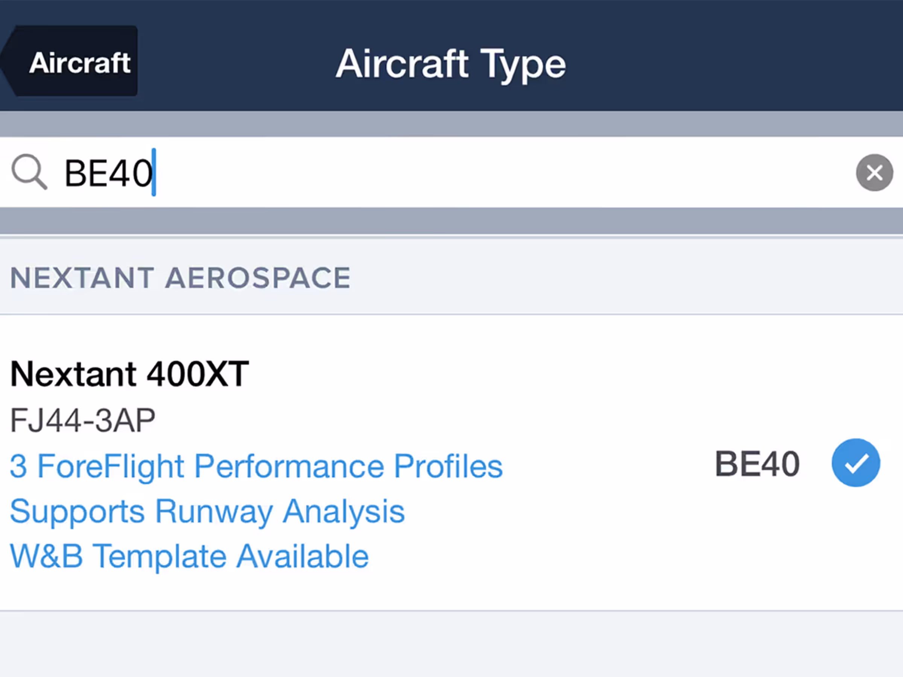Place cursor after BE40 text

(x=154, y=172)
